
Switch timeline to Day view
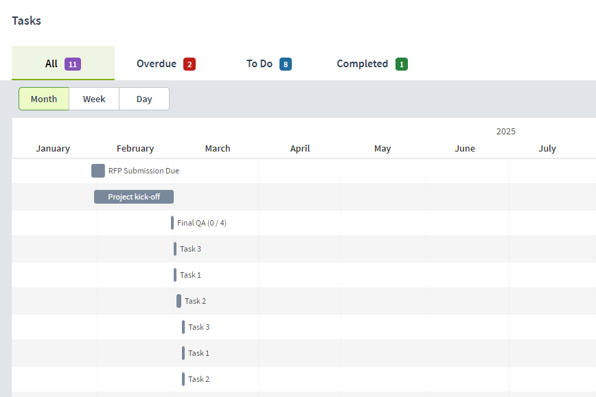click(144, 99)
